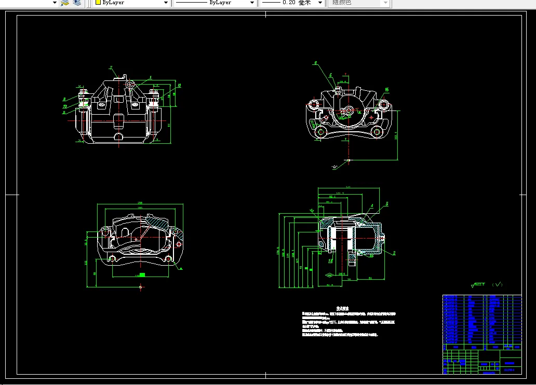Select balloon number 11 in top-left view

click(179, 86)
